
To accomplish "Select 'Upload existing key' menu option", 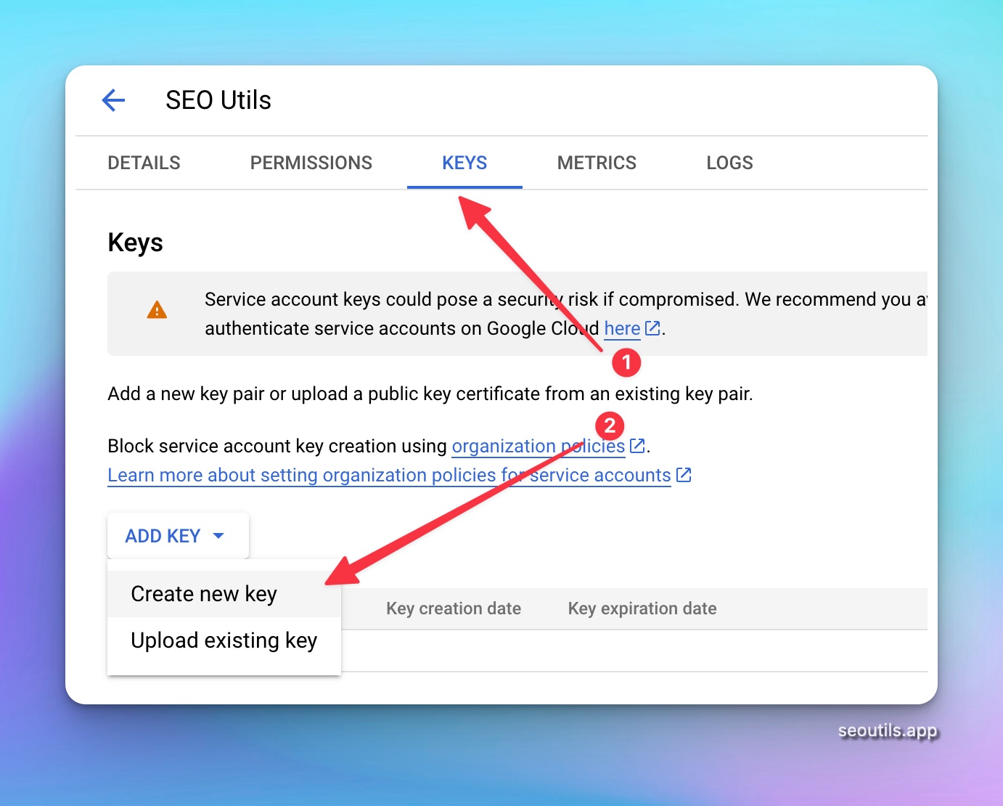I will coord(224,640).
